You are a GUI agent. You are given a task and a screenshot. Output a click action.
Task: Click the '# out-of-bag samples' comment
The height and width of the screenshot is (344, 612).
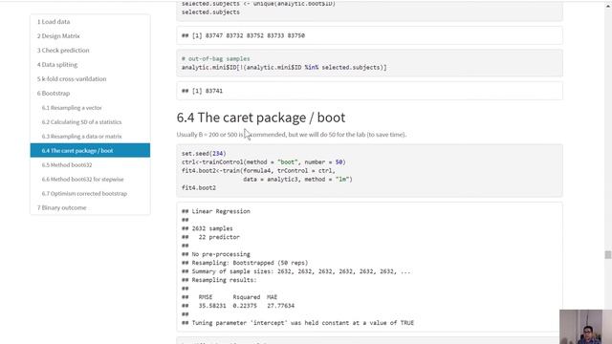tap(216, 59)
